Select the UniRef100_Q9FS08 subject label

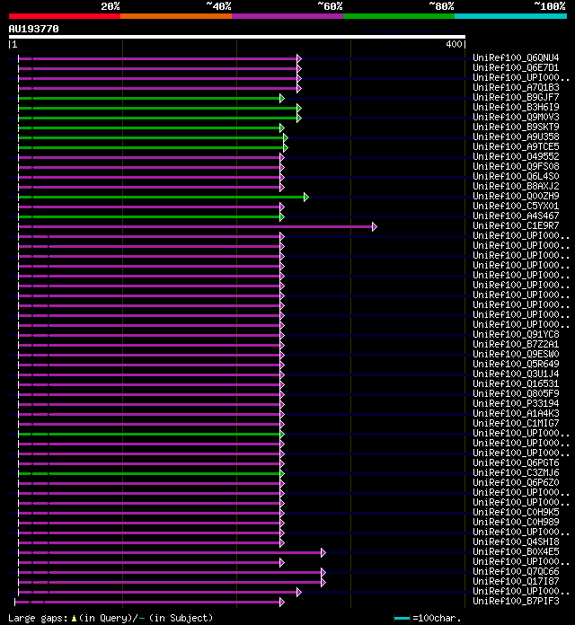pyautogui.click(x=516, y=166)
